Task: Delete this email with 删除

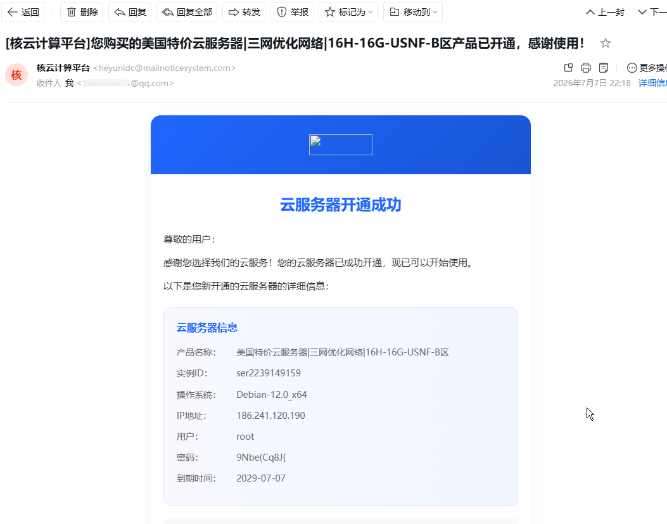Action: point(82,12)
